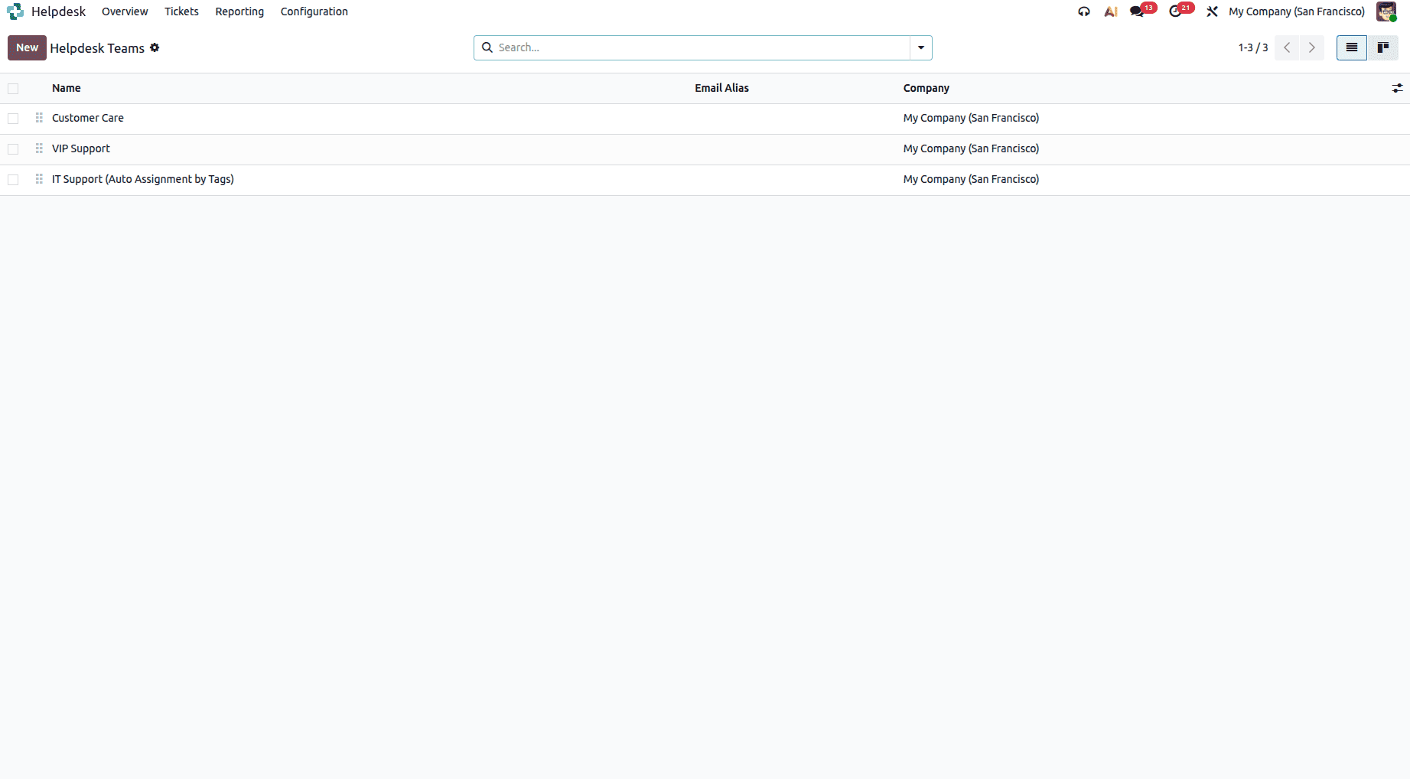Open the user avatar menu
The image size is (1410, 779).
[1386, 11]
